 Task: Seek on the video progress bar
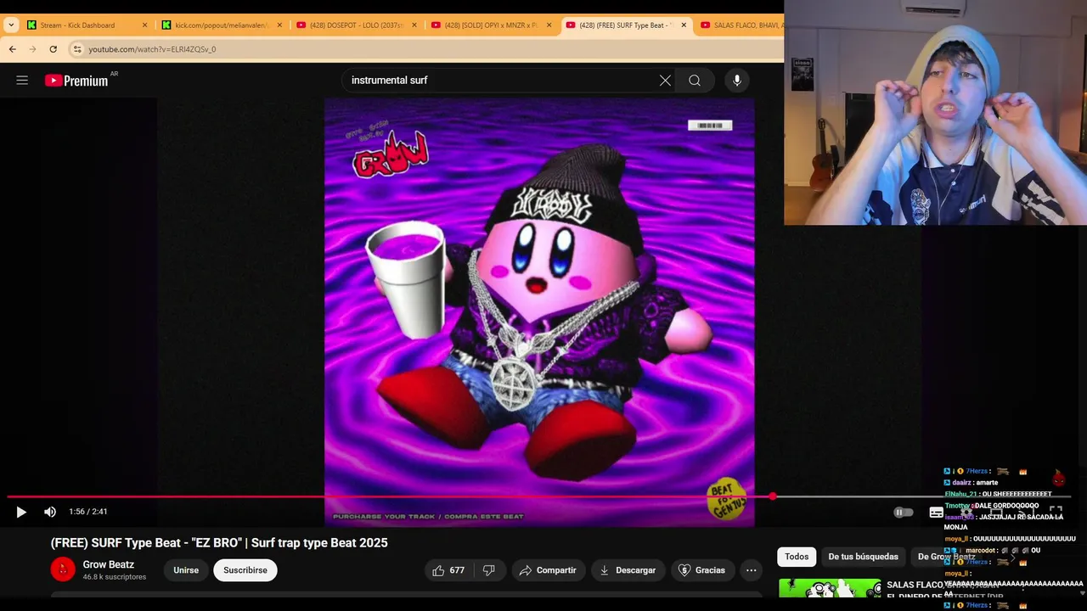click(538, 496)
